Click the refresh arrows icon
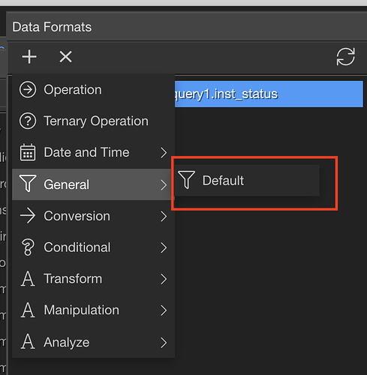The height and width of the screenshot is (375, 367). click(x=345, y=57)
